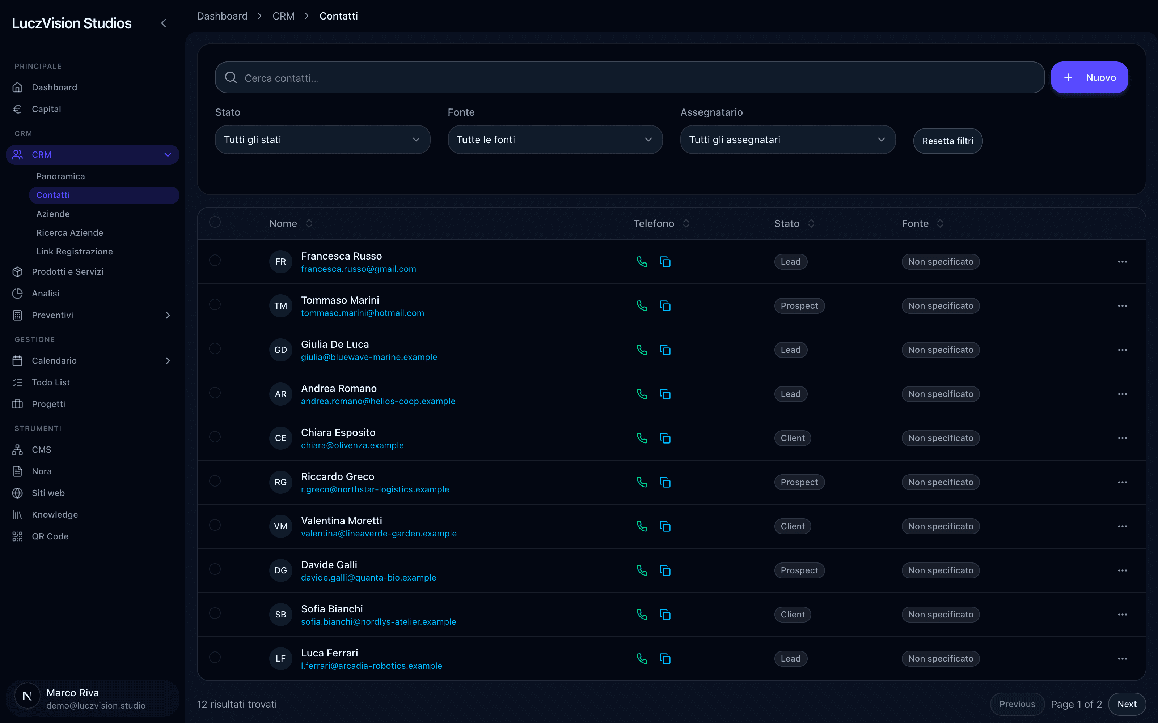Sort table by Nome column
This screenshot has width=1158, height=723.
point(291,223)
